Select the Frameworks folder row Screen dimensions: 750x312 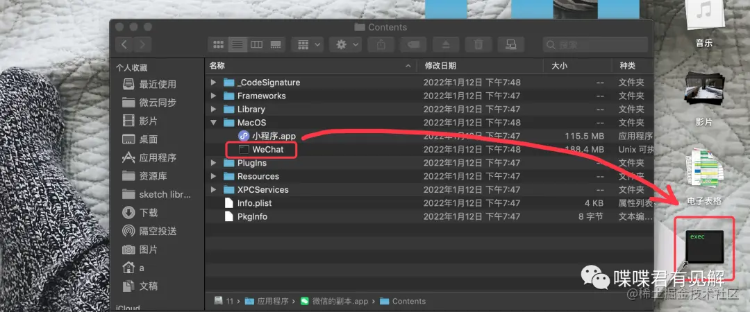pos(429,96)
